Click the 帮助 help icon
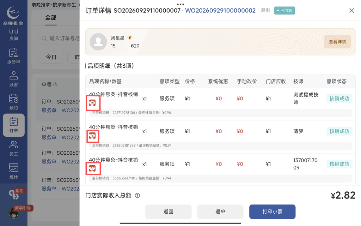The image size is (361, 226). pos(14,195)
